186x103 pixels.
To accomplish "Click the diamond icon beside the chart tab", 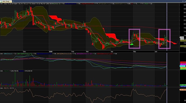I will point(13,1).
